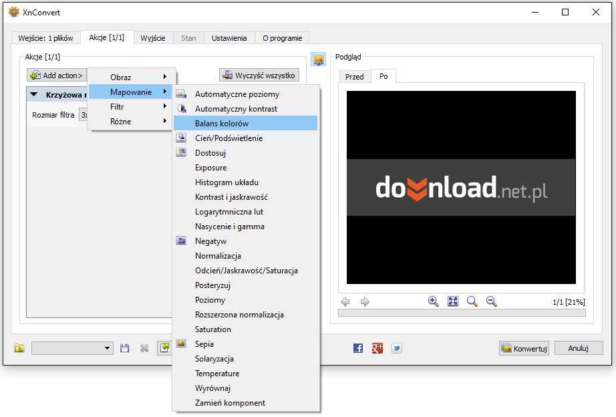The height and width of the screenshot is (417, 616).
Task: Collapse the Krzyżowa action triangle
Action: 34,95
